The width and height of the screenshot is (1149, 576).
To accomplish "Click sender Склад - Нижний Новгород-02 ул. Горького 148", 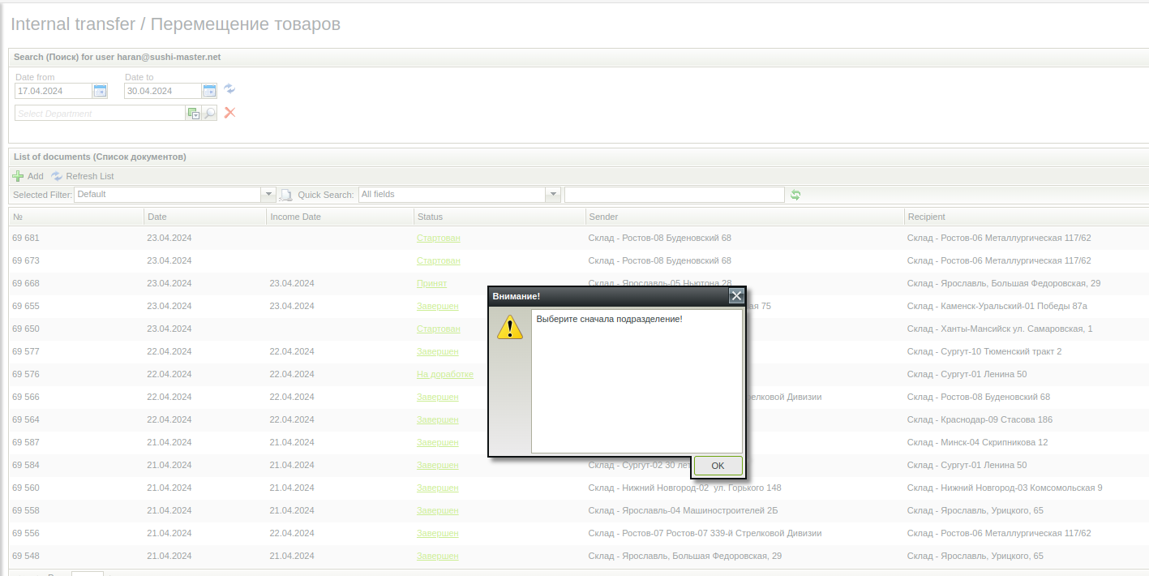I will coord(685,488).
